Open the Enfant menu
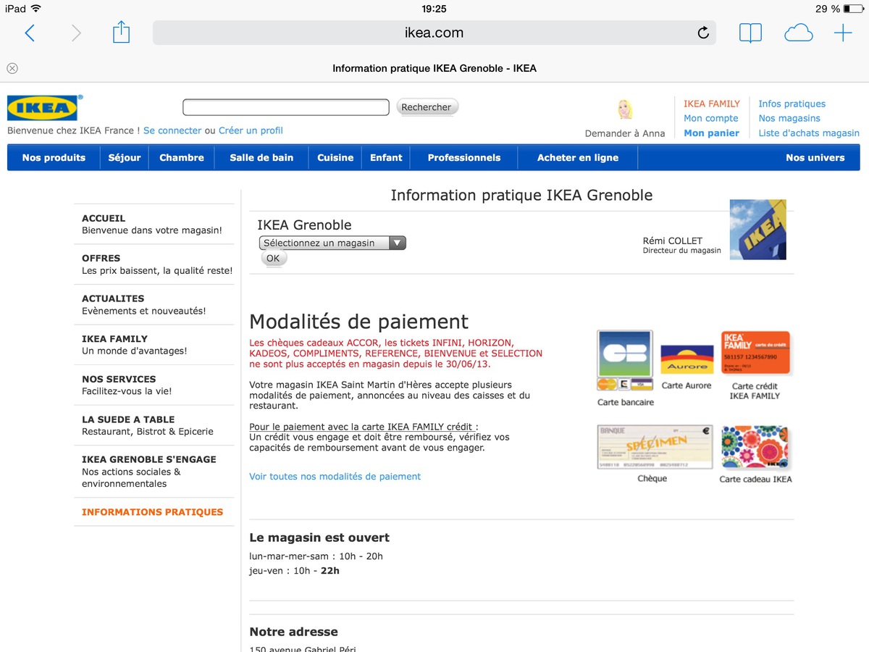 click(x=386, y=157)
